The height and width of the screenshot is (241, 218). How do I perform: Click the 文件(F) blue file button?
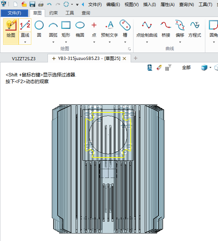pyautogui.click(x=14, y=13)
